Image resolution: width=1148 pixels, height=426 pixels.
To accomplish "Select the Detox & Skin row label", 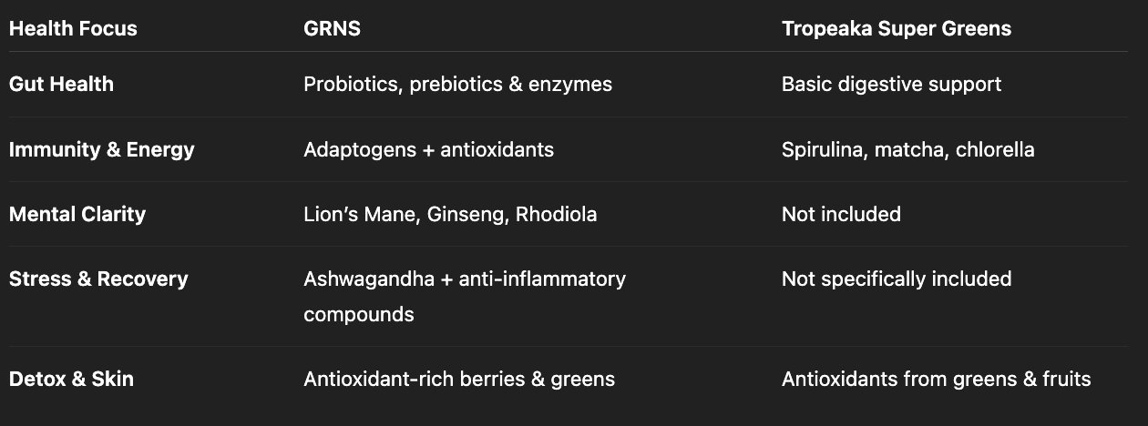I will [x=71, y=379].
